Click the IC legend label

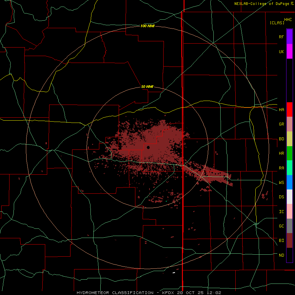click(281, 212)
